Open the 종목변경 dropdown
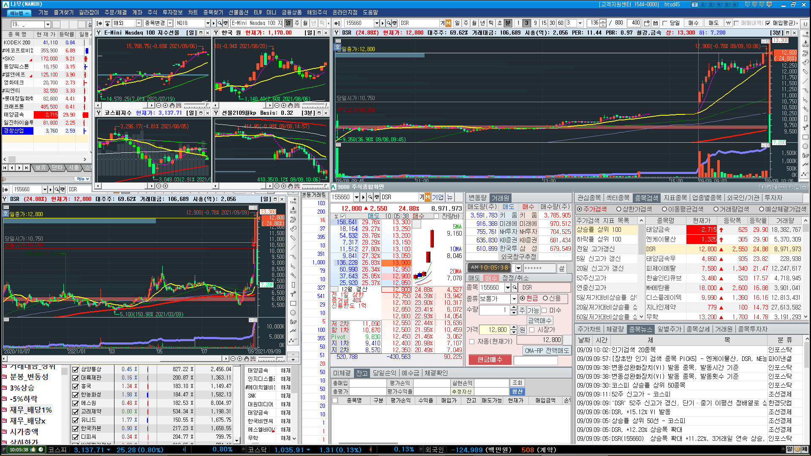 [170, 23]
